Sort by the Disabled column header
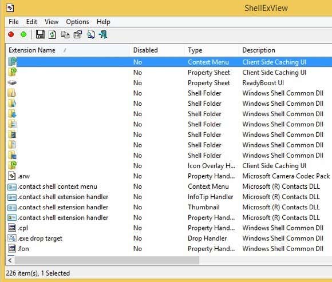This screenshot has height=282, width=332. pyautogui.click(x=157, y=50)
